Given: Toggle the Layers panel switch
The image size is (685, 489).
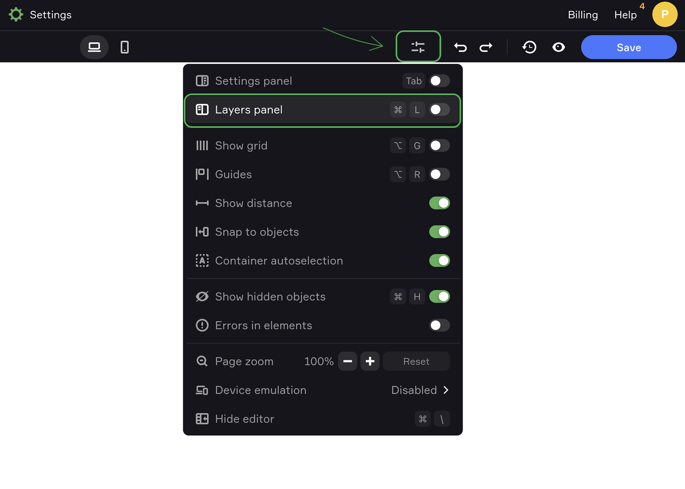Looking at the screenshot, I should [439, 110].
